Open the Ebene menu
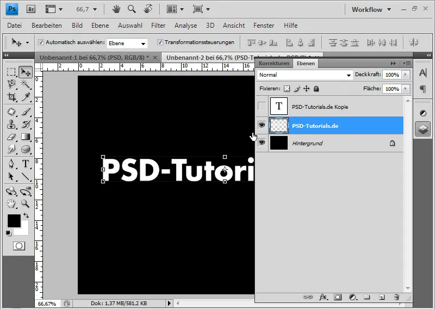Image resolution: width=435 pixels, height=309 pixels. 100,26
